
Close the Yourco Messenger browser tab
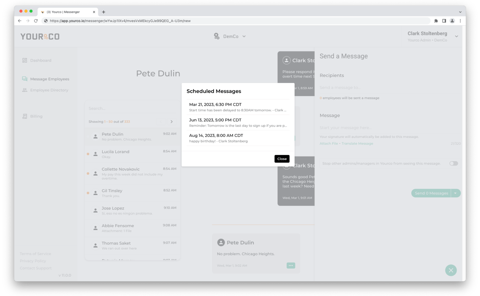[94, 12]
